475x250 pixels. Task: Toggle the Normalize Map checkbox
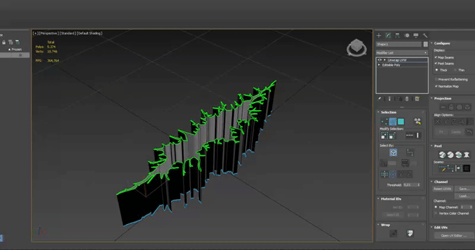click(436, 86)
